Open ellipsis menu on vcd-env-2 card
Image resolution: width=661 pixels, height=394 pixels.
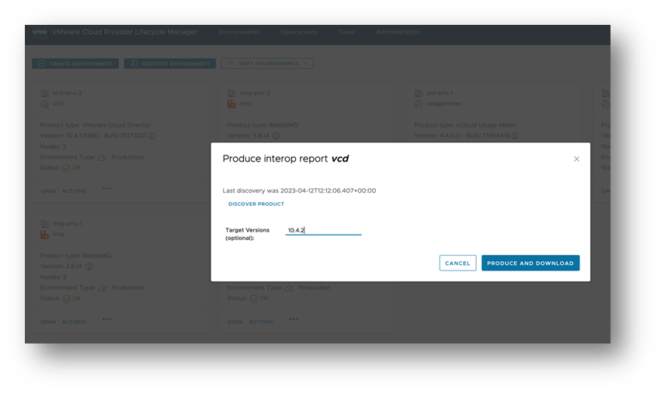click(x=106, y=188)
